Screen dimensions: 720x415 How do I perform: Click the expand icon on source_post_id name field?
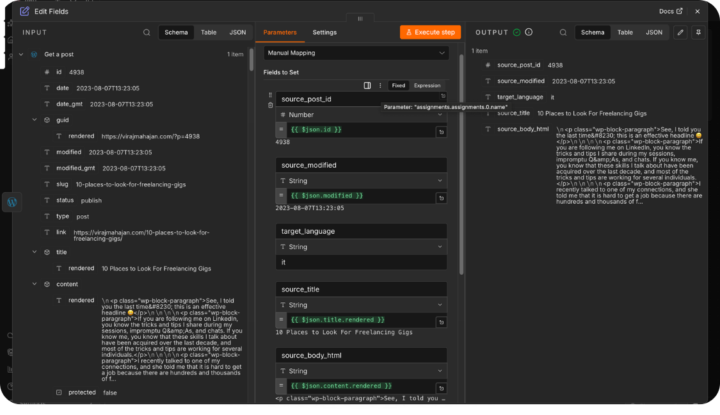point(443,96)
